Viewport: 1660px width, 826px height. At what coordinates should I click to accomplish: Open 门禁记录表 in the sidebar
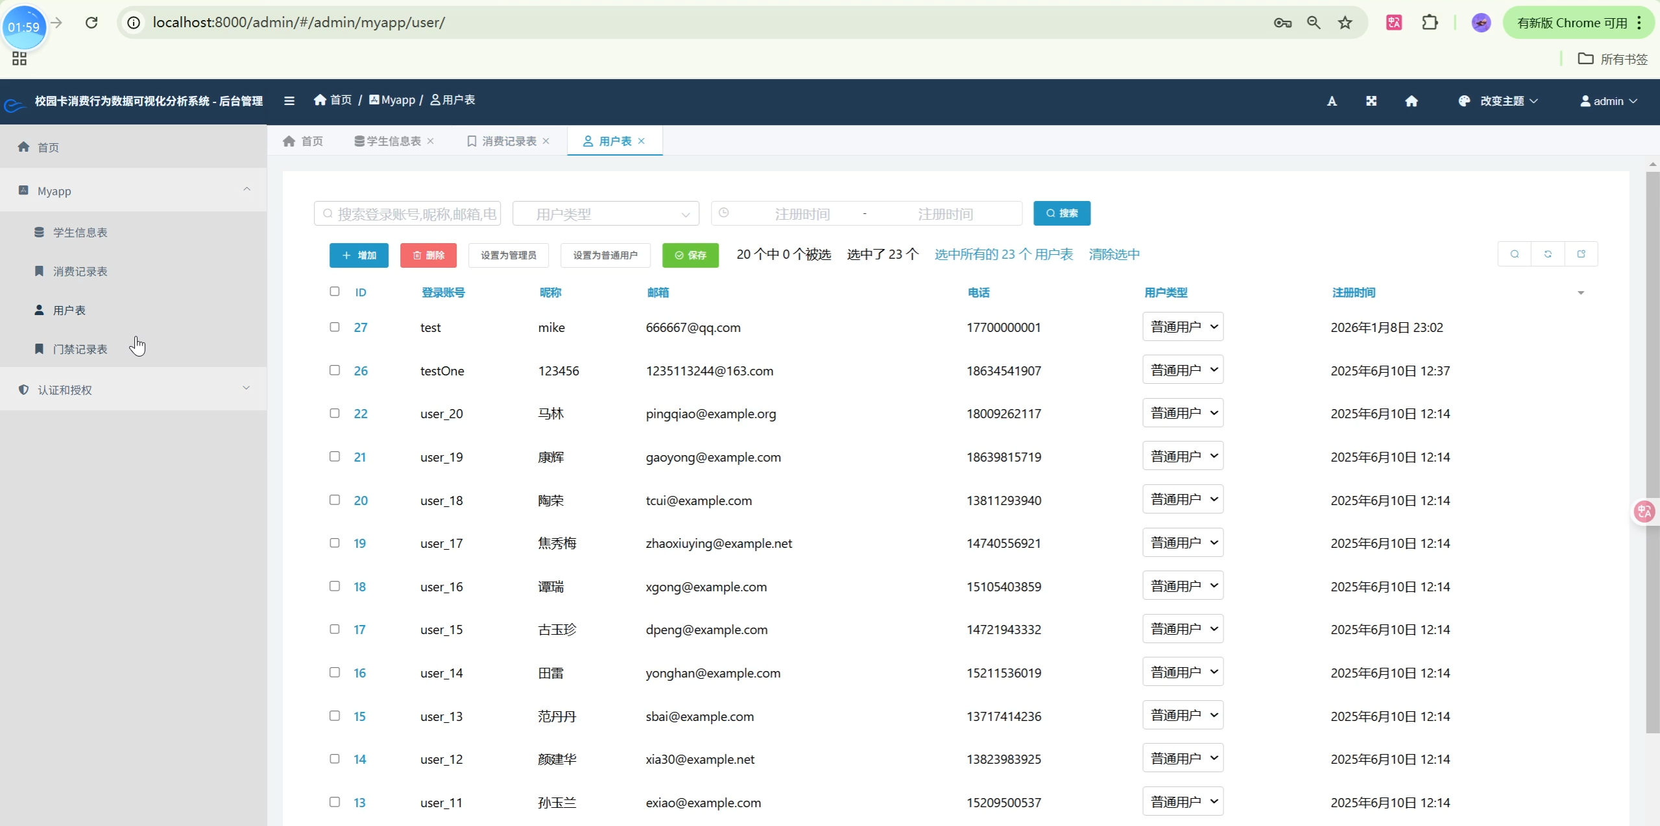pyautogui.click(x=80, y=349)
